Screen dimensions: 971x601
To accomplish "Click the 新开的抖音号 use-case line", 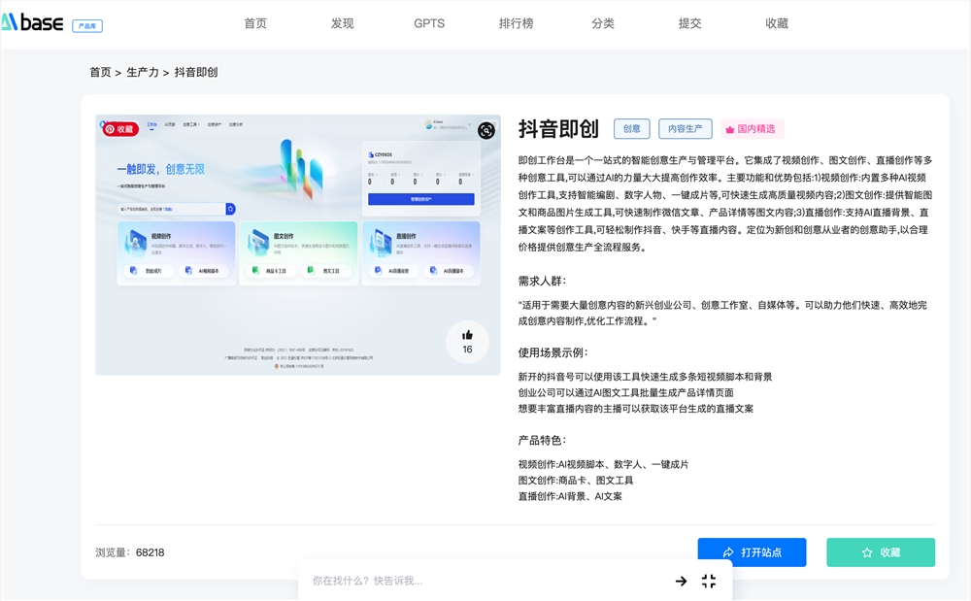I will (646, 377).
